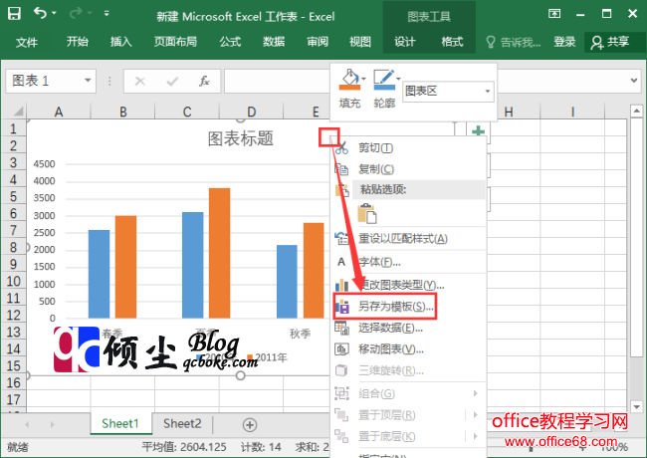This screenshot has height=458, width=647.
Task: Switch to the 页面布局 ribbon tab
Action: pos(175,42)
